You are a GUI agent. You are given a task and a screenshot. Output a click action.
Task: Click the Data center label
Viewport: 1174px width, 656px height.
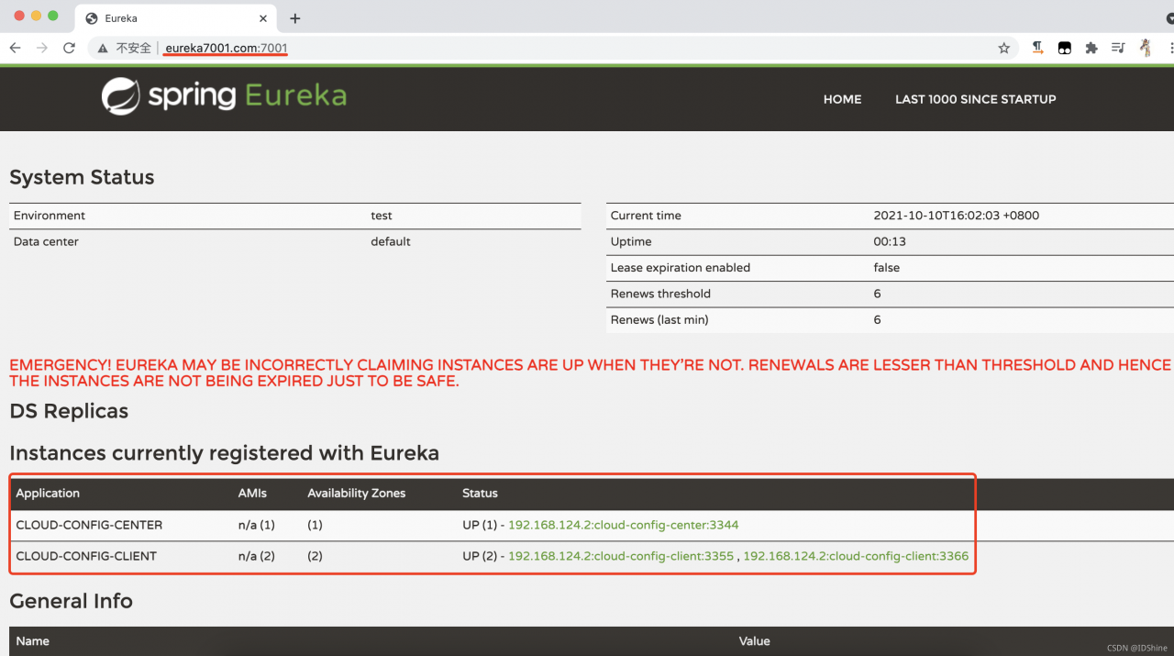click(x=46, y=241)
